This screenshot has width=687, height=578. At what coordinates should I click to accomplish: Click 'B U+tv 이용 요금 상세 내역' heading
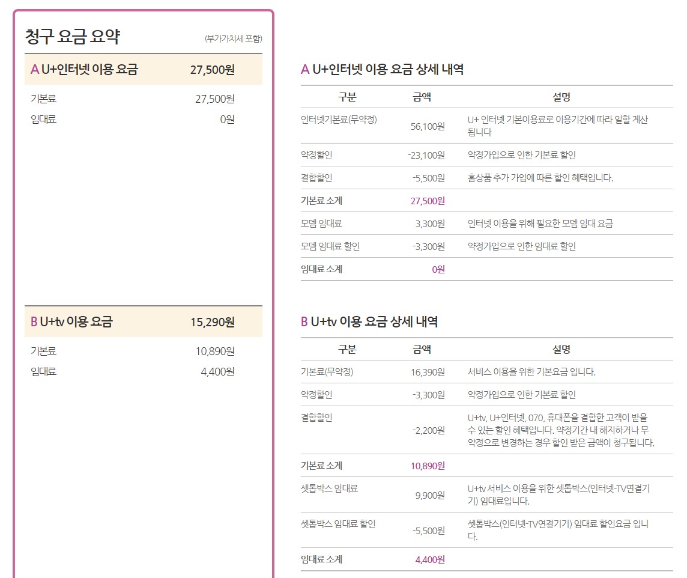pos(369,321)
